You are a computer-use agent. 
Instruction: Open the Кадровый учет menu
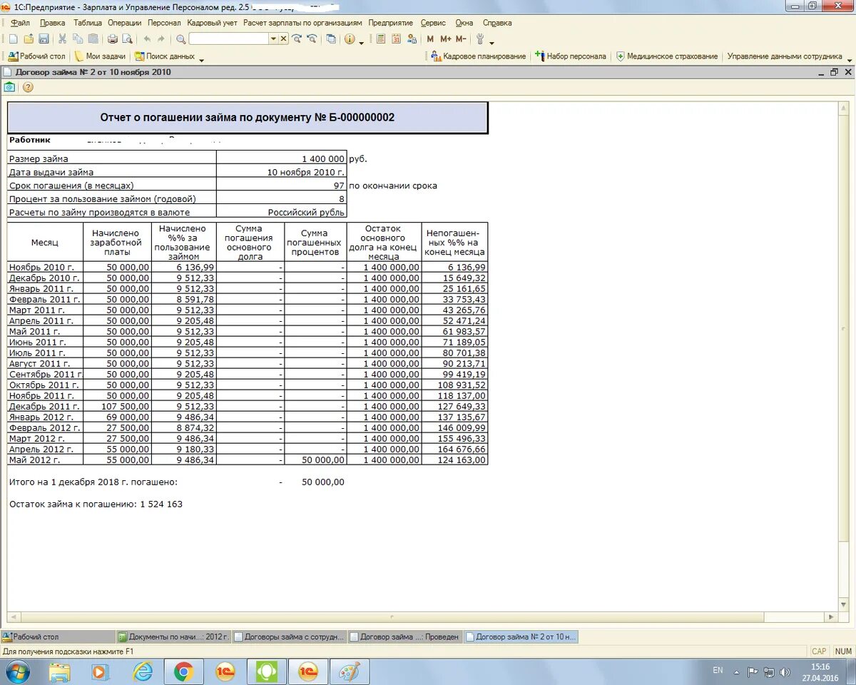[x=212, y=23]
